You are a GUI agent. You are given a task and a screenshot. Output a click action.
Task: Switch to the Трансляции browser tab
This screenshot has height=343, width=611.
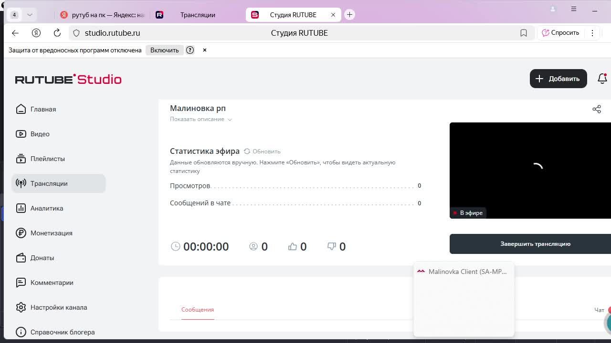click(x=198, y=15)
